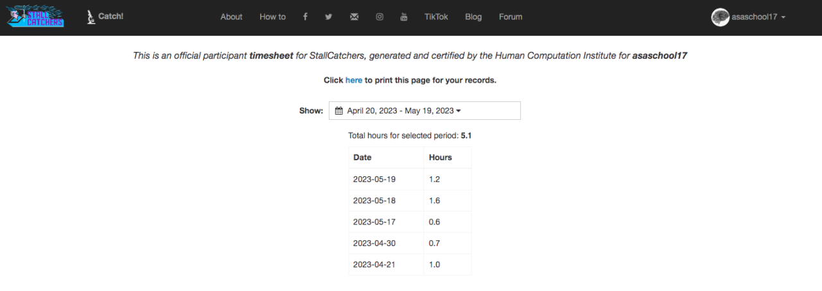Click the Hours column header

pos(441,157)
